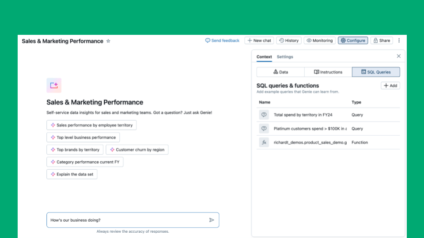Choose the Customer churn by region suggestion
Screen dimensions: 424x238
click(137, 150)
